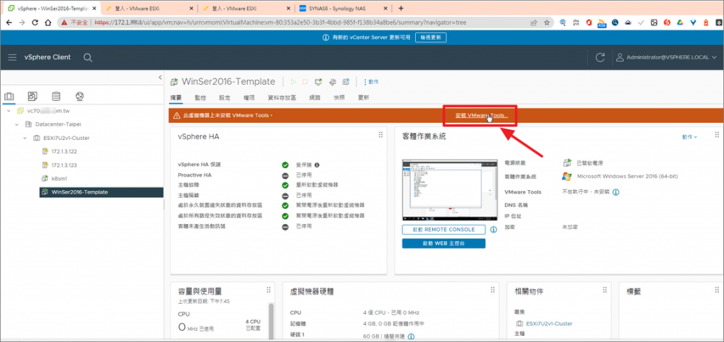Open the 資料存放區 tab

[x=281, y=98]
